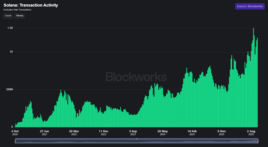The width and height of the screenshot is (268, 147).
Task: Click the 2 Aug 2026 axis label
Action: click(251, 133)
